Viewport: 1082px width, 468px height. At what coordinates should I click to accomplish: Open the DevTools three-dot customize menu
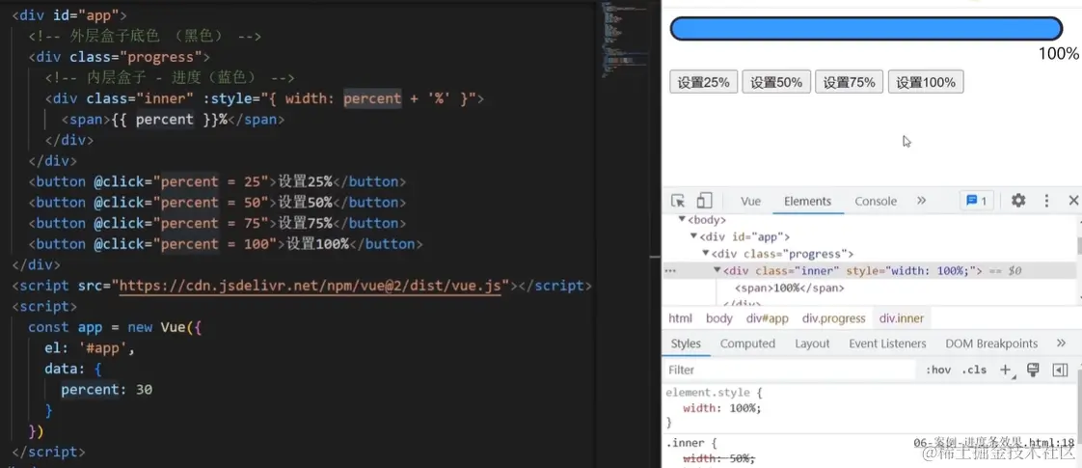pos(1047,201)
